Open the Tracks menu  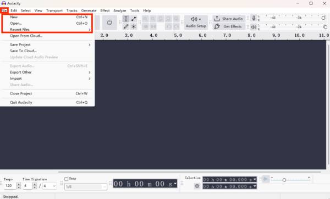(71, 10)
